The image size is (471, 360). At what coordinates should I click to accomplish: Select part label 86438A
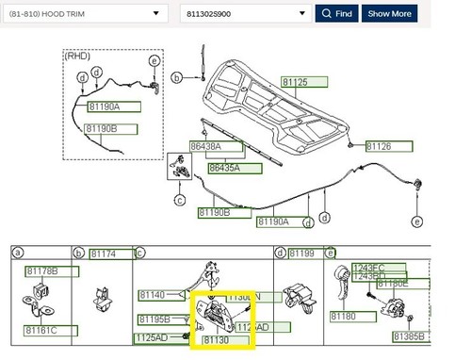pos(217,146)
